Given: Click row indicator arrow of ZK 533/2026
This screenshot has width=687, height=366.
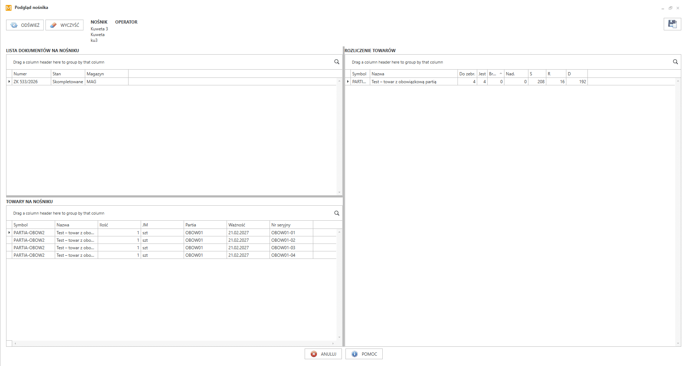Looking at the screenshot, I should tap(9, 81).
